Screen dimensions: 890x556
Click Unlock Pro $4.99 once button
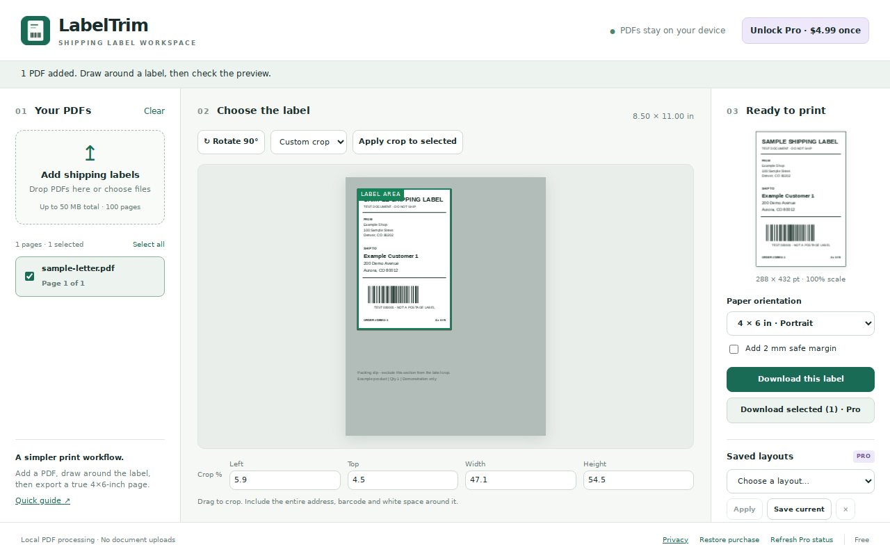click(x=805, y=31)
